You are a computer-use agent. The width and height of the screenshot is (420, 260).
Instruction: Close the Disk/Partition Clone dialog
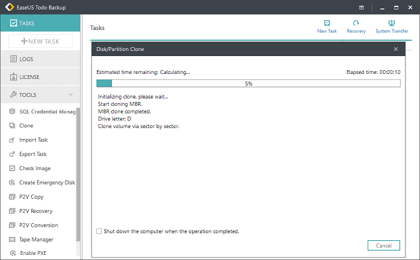click(396, 49)
